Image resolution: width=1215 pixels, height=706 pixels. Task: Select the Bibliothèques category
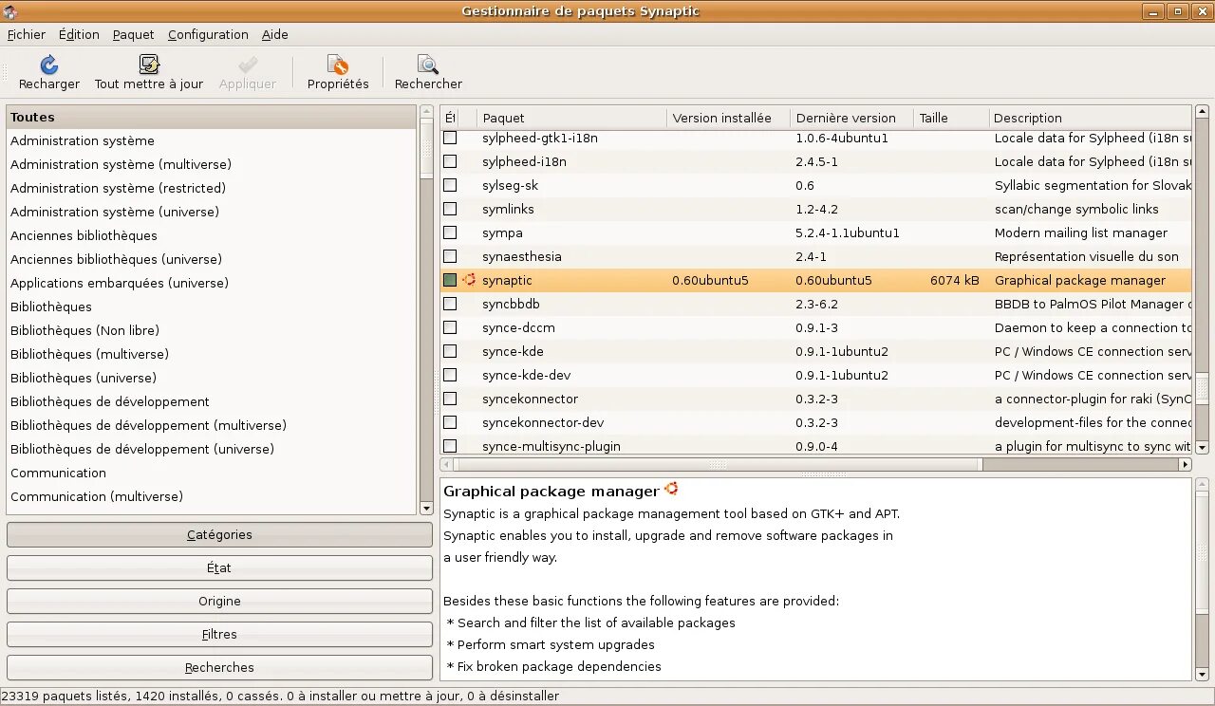[x=212, y=307]
